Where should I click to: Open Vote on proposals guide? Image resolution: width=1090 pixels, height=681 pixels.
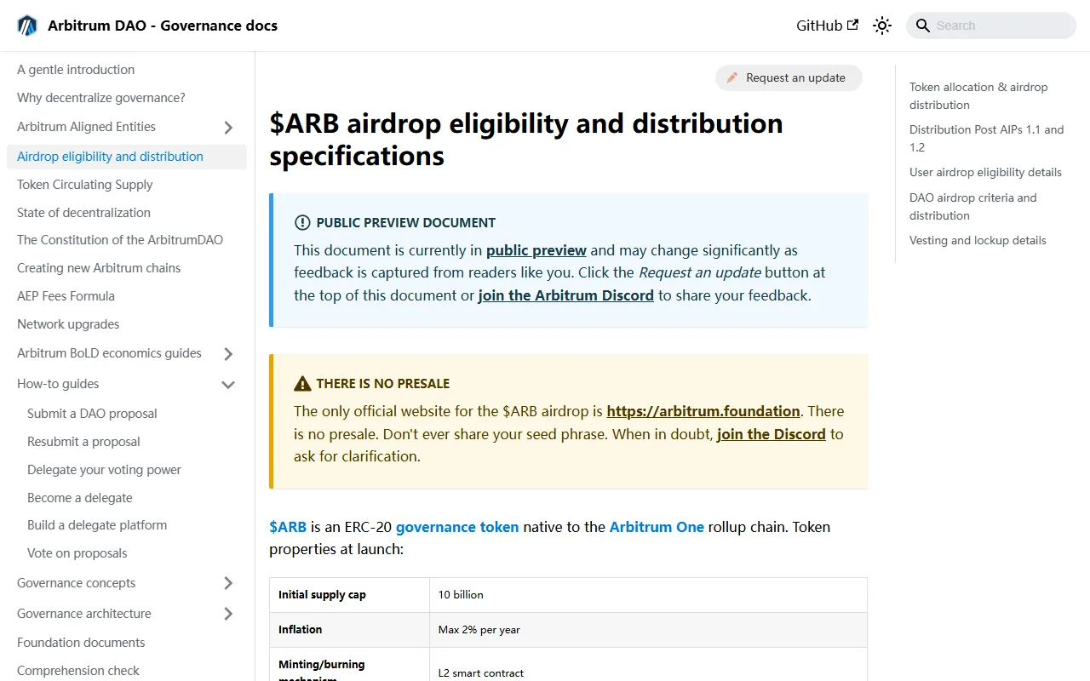click(77, 553)
